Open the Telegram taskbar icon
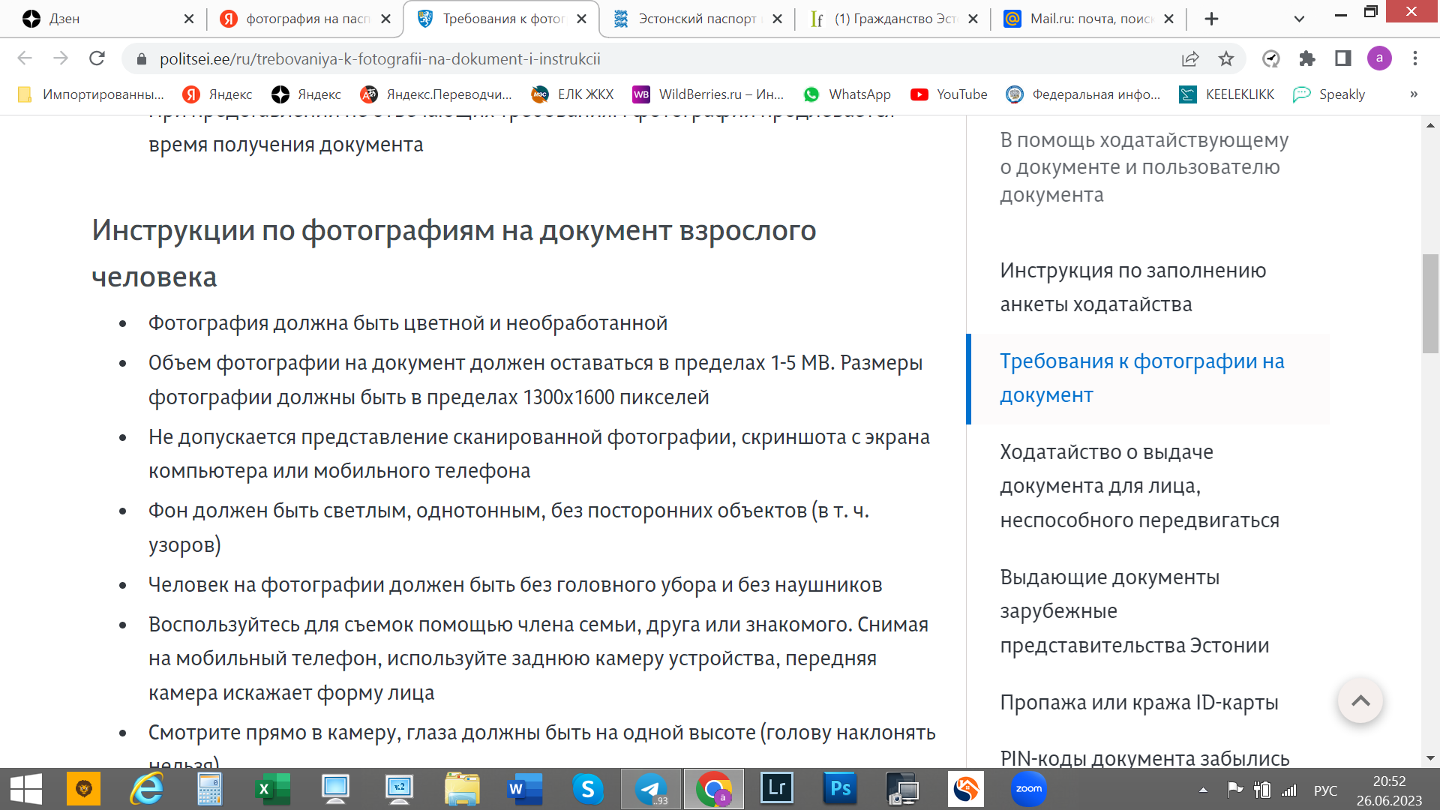The image size is (1440, 810). click(651, 789)
